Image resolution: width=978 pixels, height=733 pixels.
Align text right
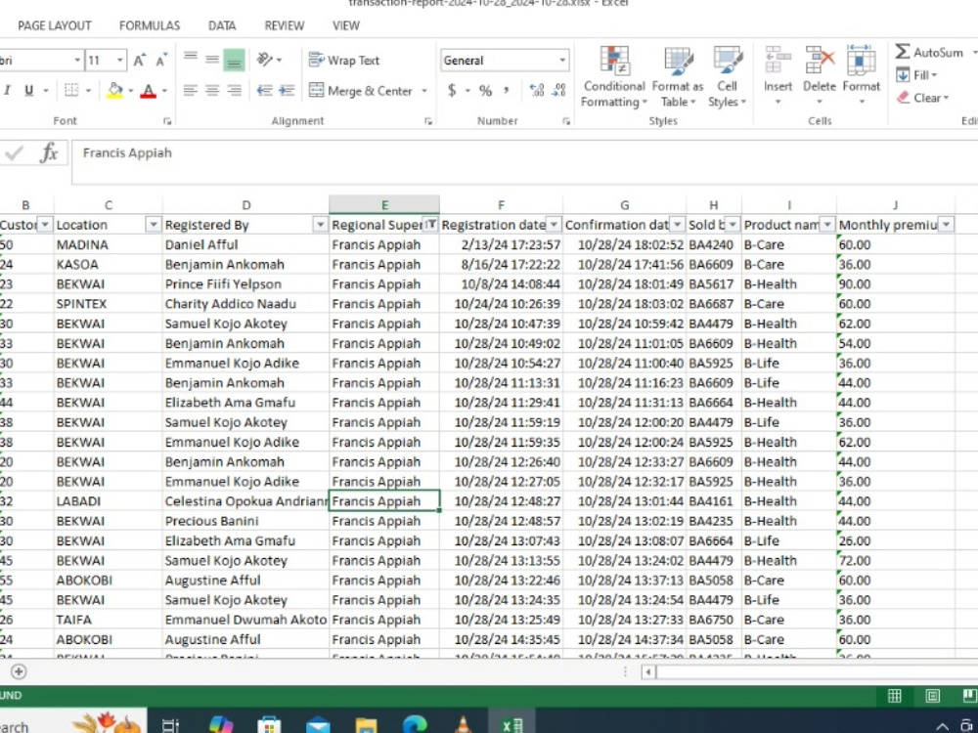235,90
